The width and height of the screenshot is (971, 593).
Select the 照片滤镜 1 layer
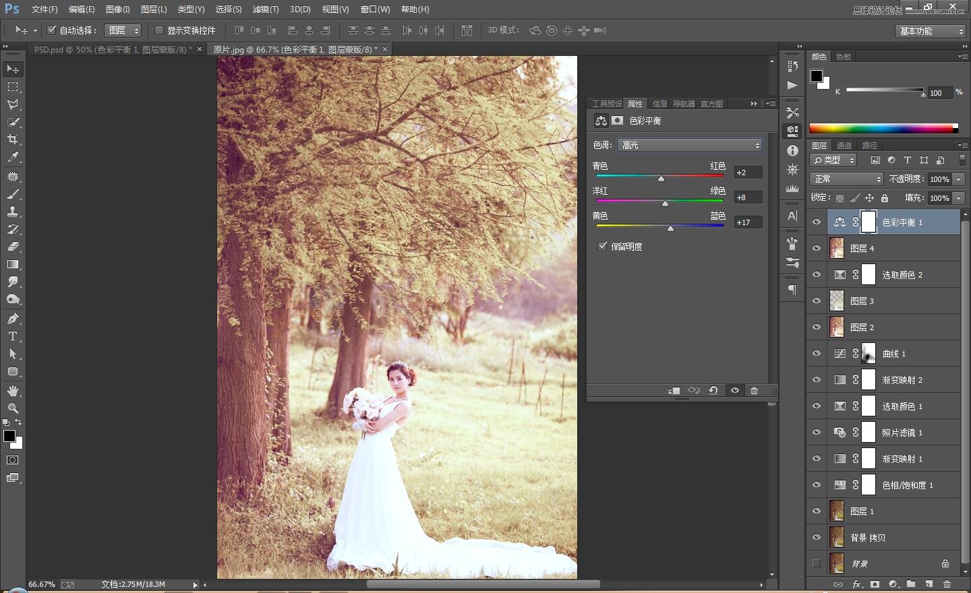[x=902, y=433]
